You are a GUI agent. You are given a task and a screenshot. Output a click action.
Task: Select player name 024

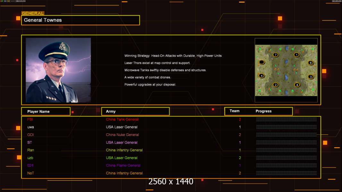click(30, 165)
